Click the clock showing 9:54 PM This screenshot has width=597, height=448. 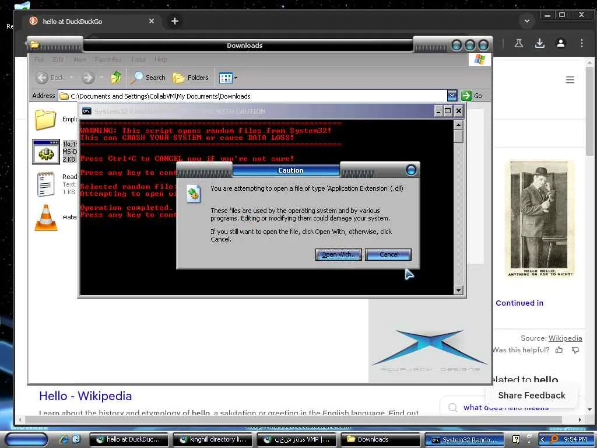coord(575,439)
